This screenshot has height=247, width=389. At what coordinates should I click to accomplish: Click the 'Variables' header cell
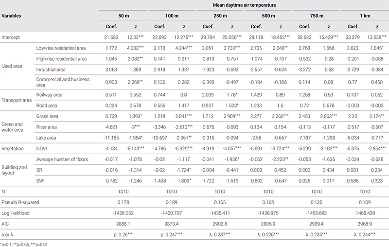pos(12,16)
